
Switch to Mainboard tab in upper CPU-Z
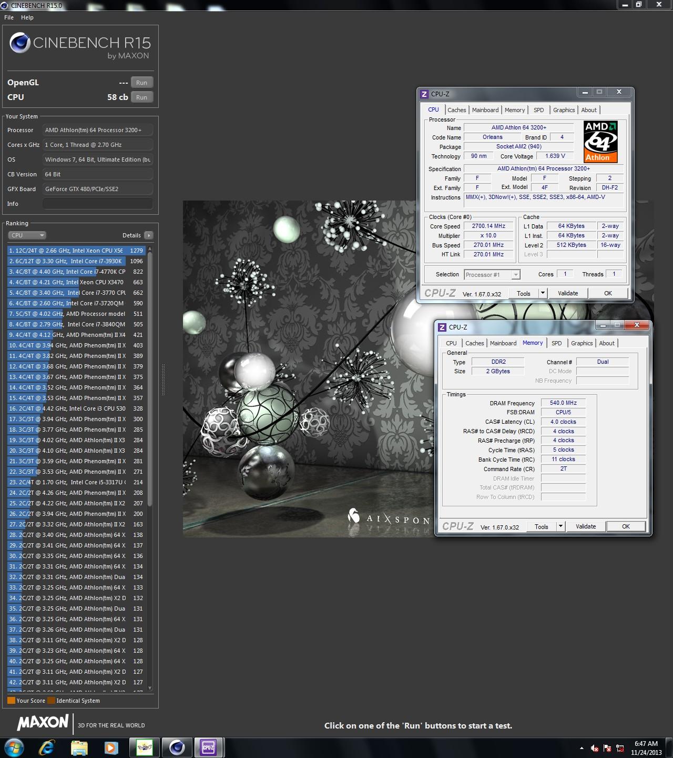point(485,110)
